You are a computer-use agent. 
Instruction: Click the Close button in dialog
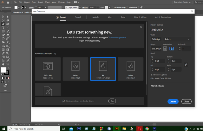coord(187,102)
